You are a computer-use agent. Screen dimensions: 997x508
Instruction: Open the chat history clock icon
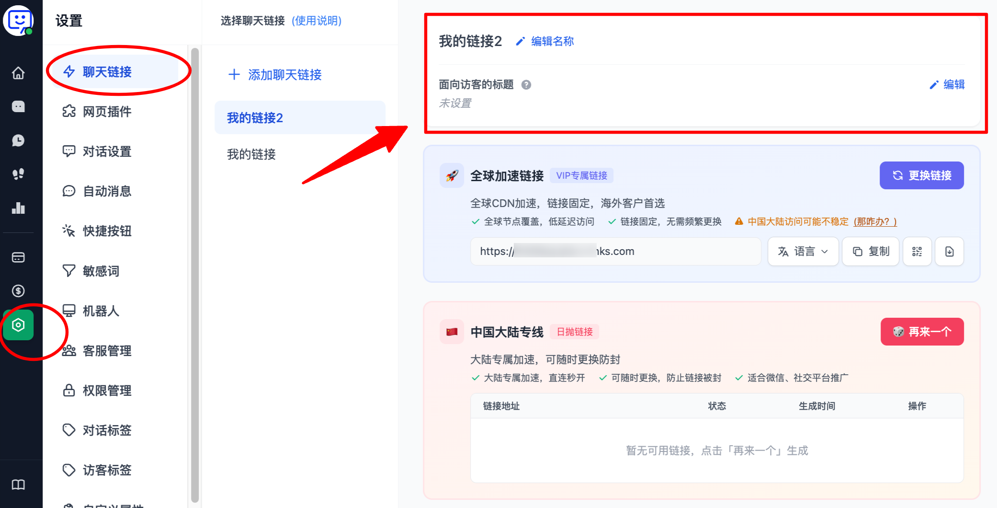pyautogui.click(x=18, y=140)
